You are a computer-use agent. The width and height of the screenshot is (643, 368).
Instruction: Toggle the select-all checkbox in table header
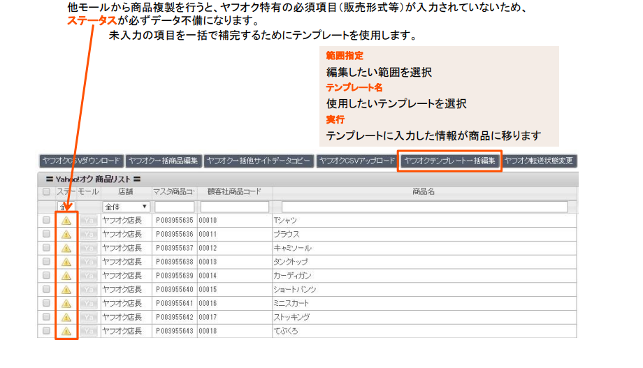[46, 191]
